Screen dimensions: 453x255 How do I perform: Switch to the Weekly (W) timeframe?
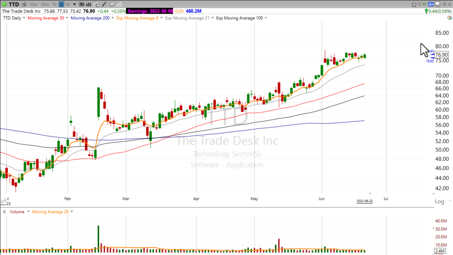pyautogui.click(x=67, y=4)
